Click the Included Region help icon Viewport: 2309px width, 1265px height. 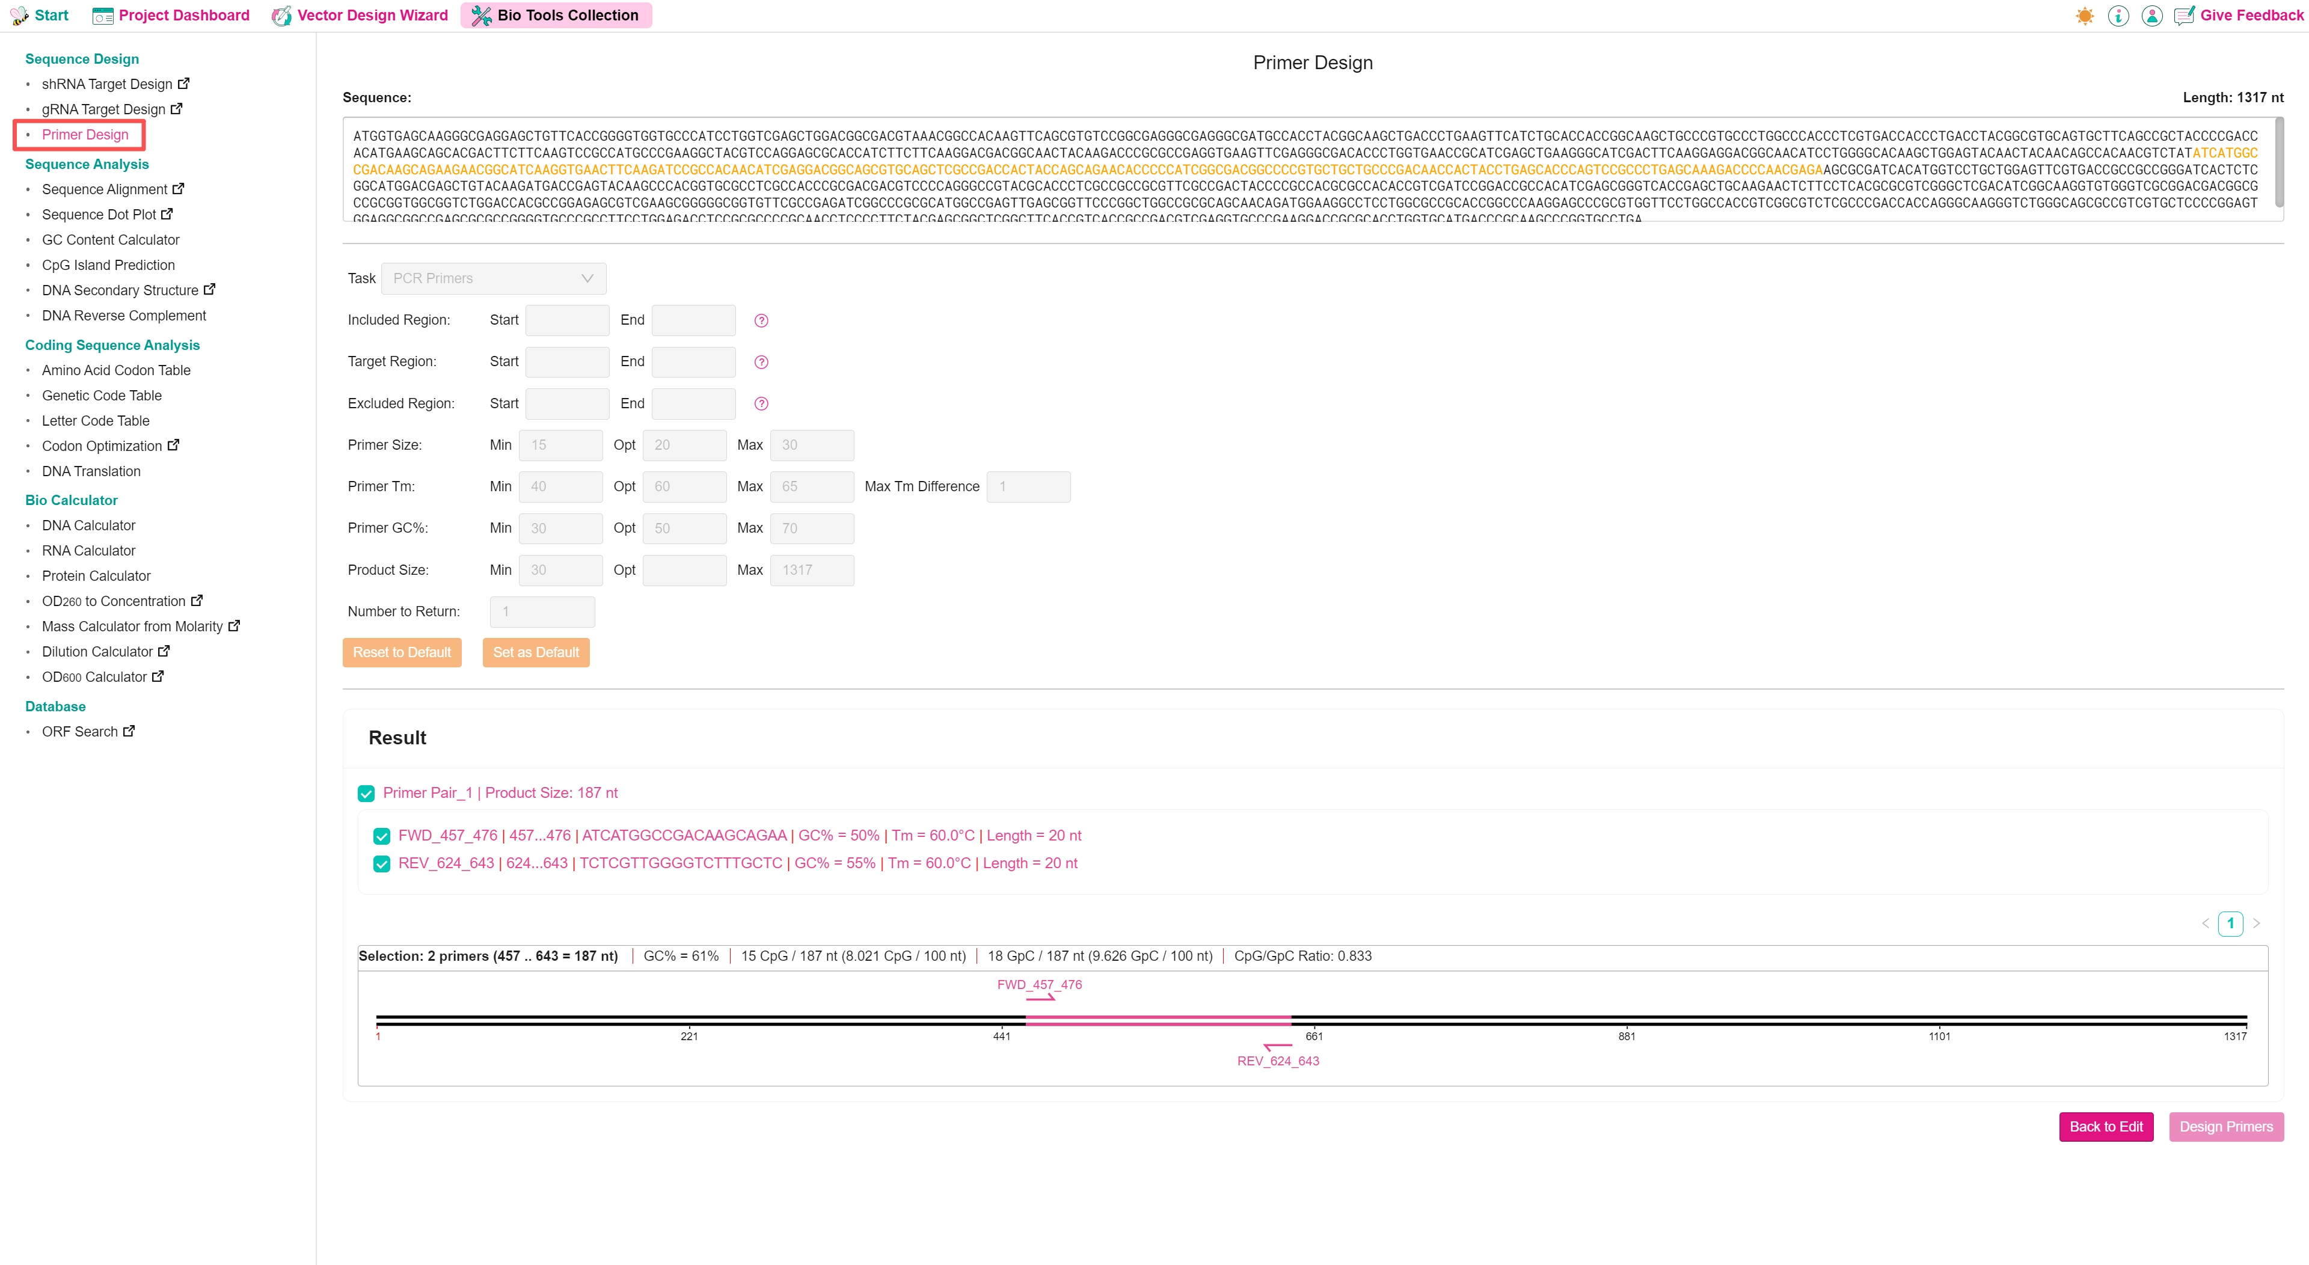click(x=761, y=320)
